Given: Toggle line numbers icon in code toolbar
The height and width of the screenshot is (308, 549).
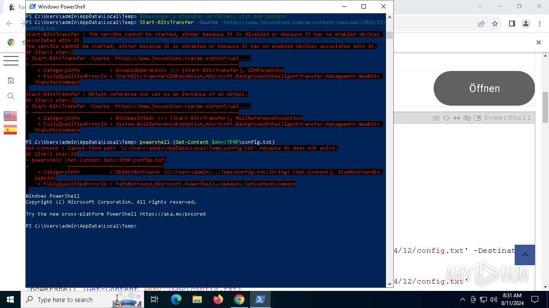Looking at the screenshot, I should pyautogui.click(x=436, y=118).
